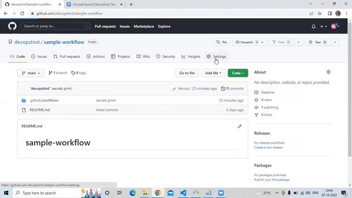The height and width of the screenshot is (198, 352).
Task: Open the tab search chevron
Action: [x=310, y=4]
